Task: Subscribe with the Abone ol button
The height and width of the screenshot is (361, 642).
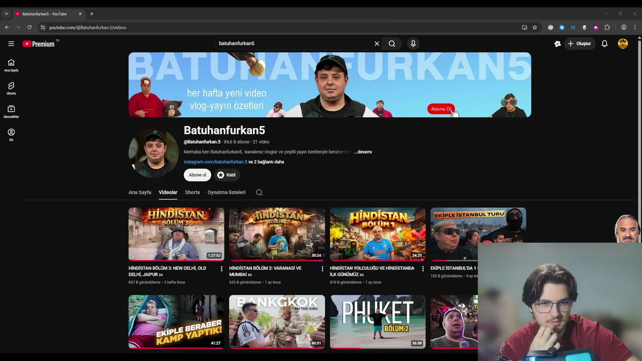Action: (x=197, y=175)
